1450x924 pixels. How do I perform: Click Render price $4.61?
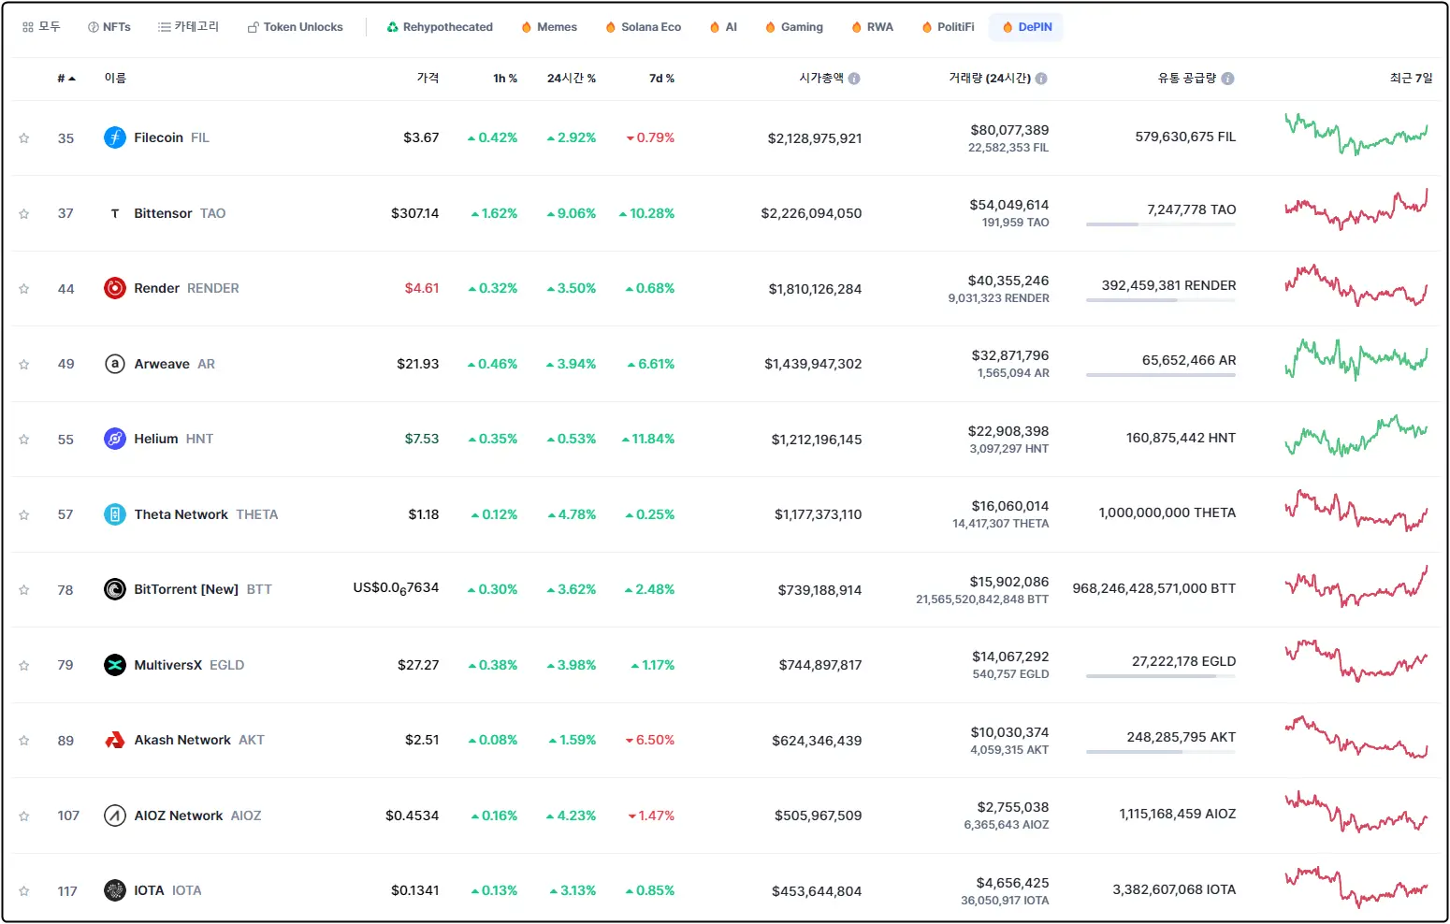(422, 288)
